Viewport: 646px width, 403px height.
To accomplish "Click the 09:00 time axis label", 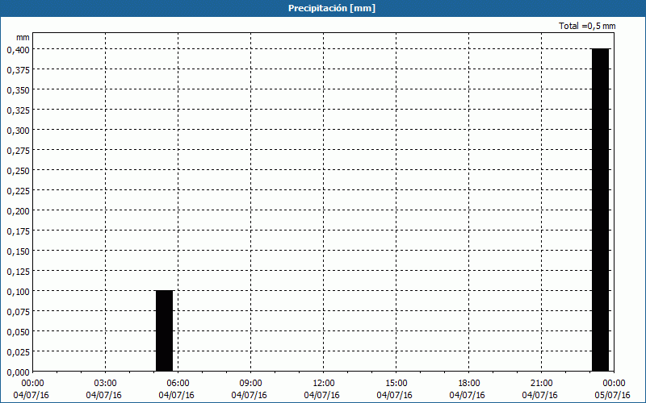I will tap(250, 384).
